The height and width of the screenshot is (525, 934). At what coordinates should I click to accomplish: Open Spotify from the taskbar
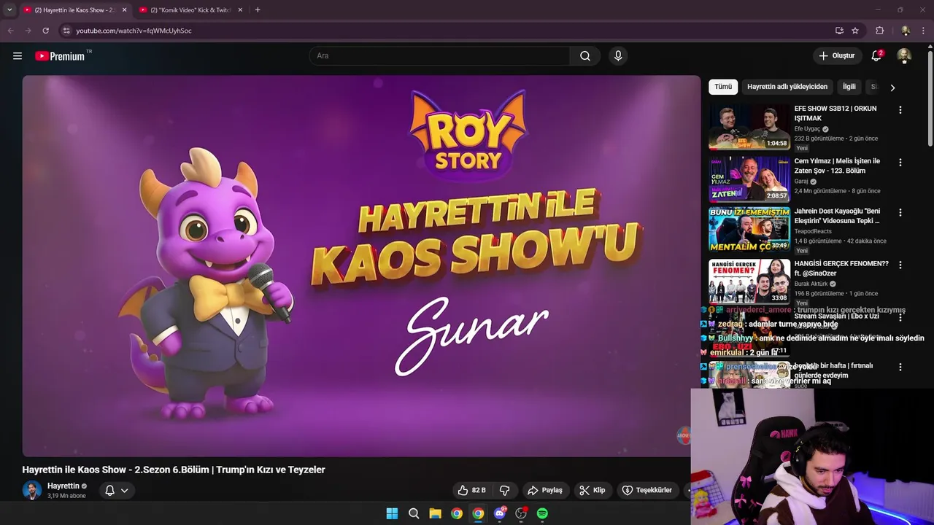542,513
